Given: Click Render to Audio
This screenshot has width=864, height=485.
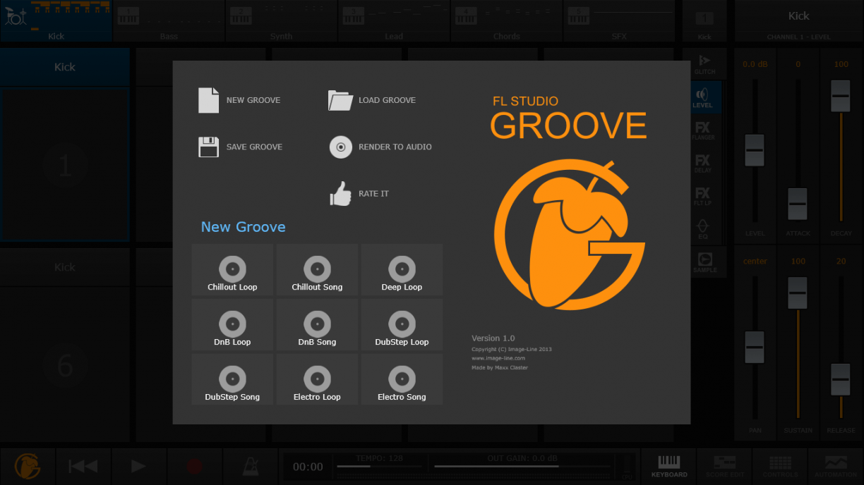Looking at the screenshot, I should point(380,147).
